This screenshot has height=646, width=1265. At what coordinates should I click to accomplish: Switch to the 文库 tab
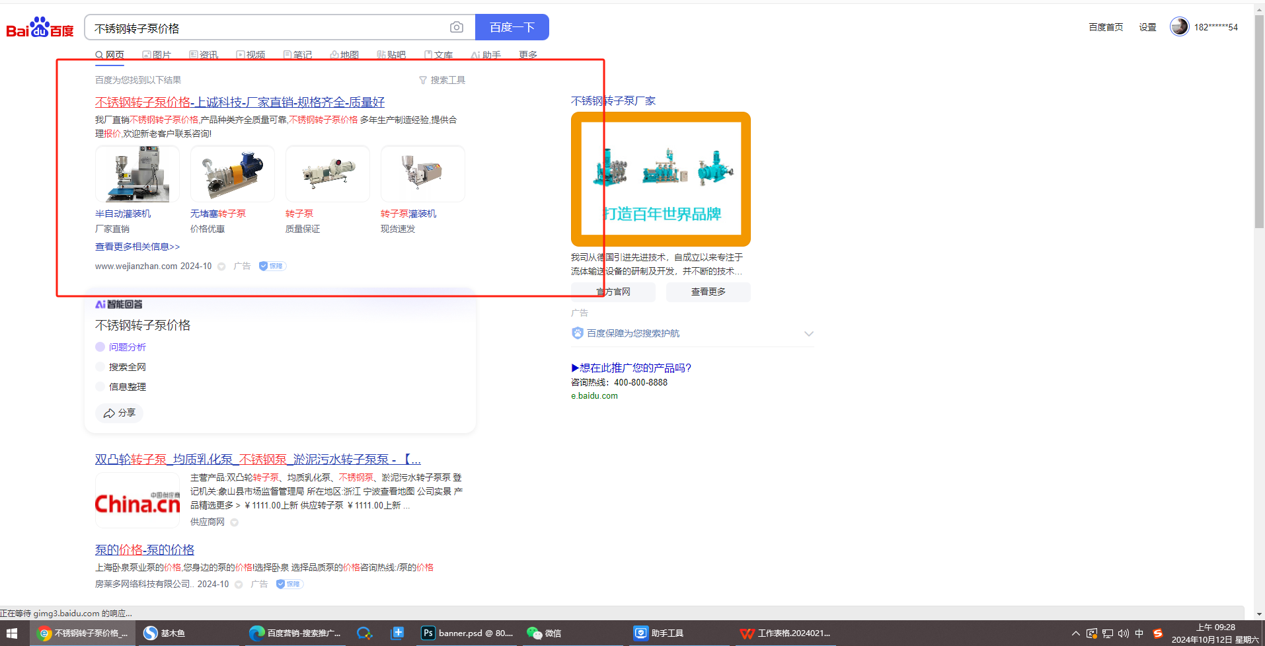click(438, 55)
